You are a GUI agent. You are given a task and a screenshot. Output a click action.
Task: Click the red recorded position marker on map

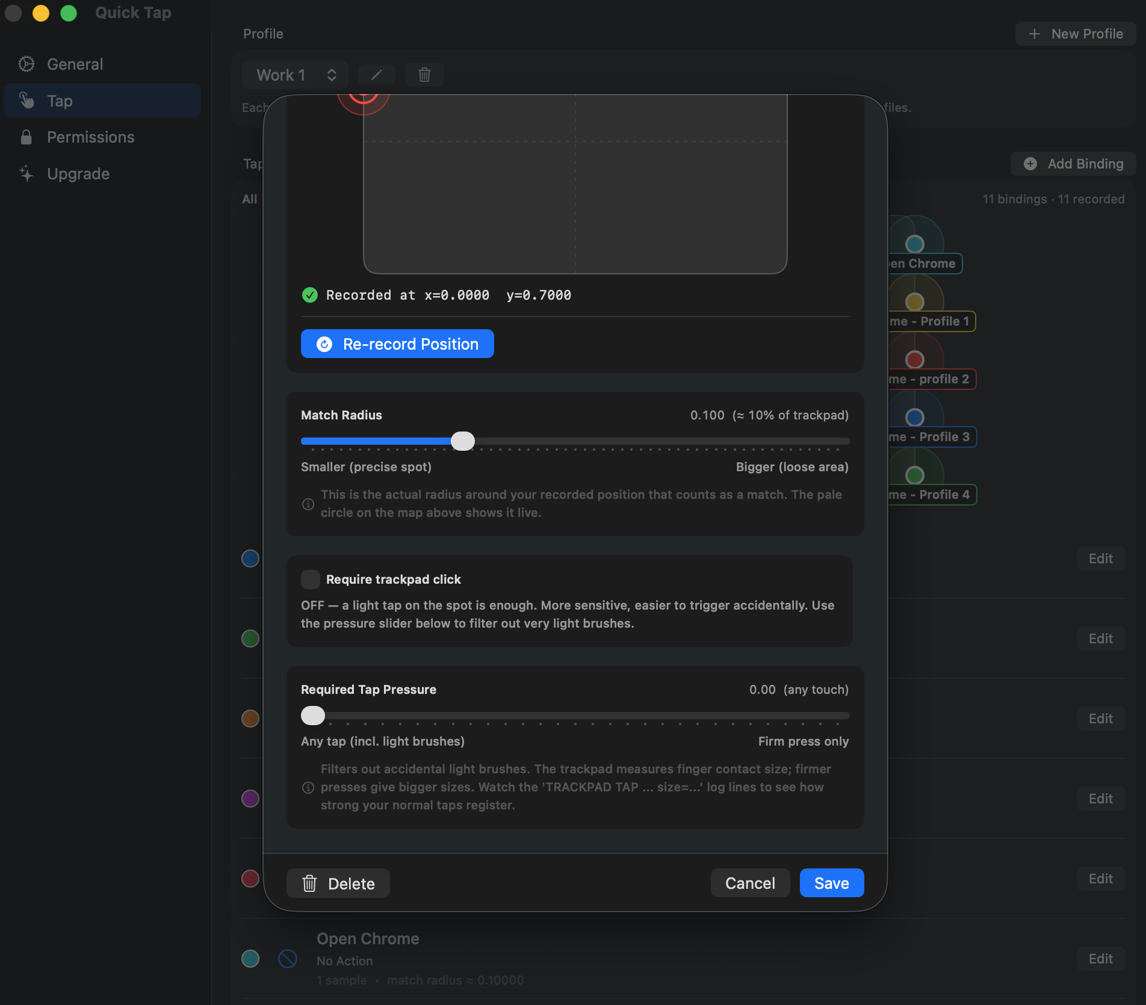point(364,101)
